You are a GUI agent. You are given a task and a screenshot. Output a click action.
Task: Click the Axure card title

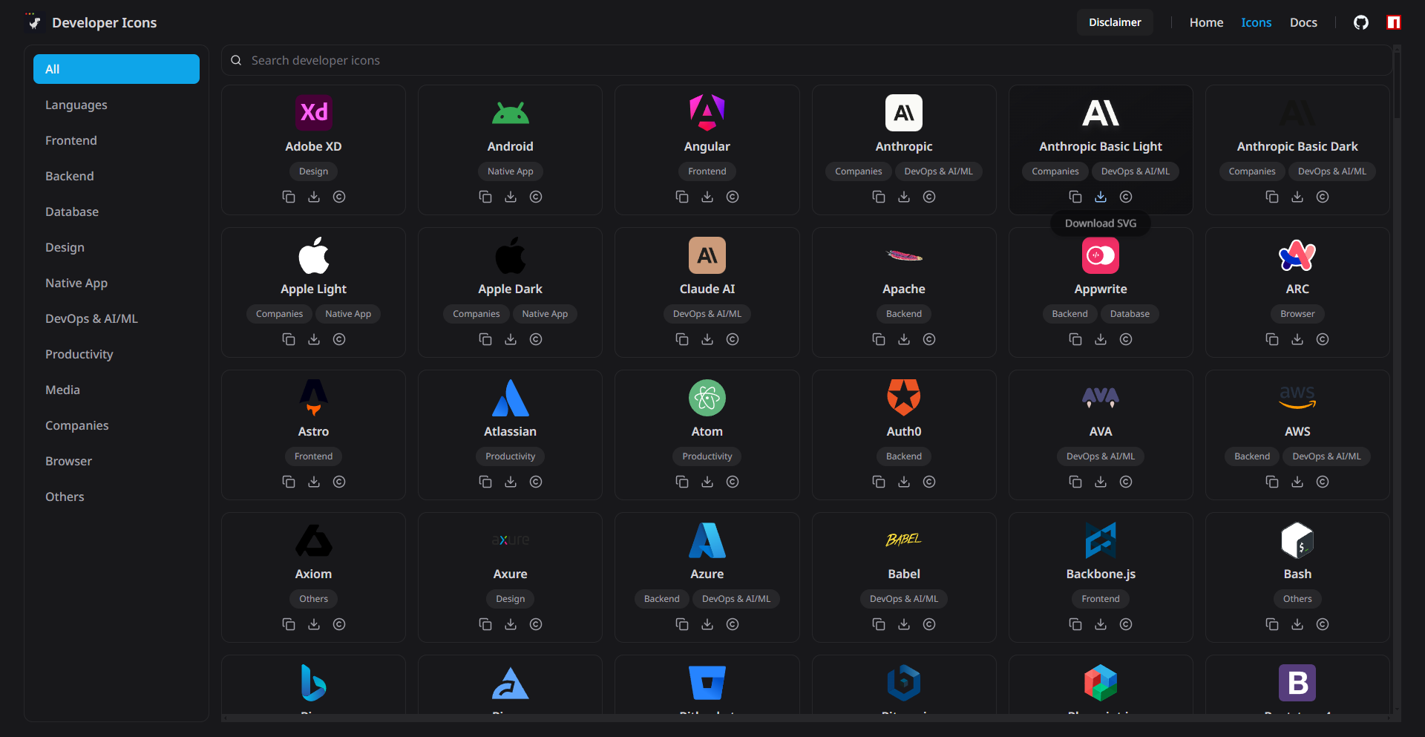pyautogui.click(x=511, y=574)
